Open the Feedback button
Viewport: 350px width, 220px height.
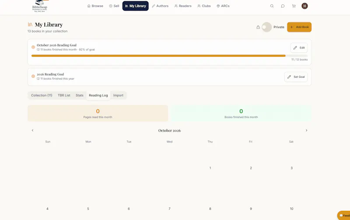pyautogui.click(x=344, y=215)
